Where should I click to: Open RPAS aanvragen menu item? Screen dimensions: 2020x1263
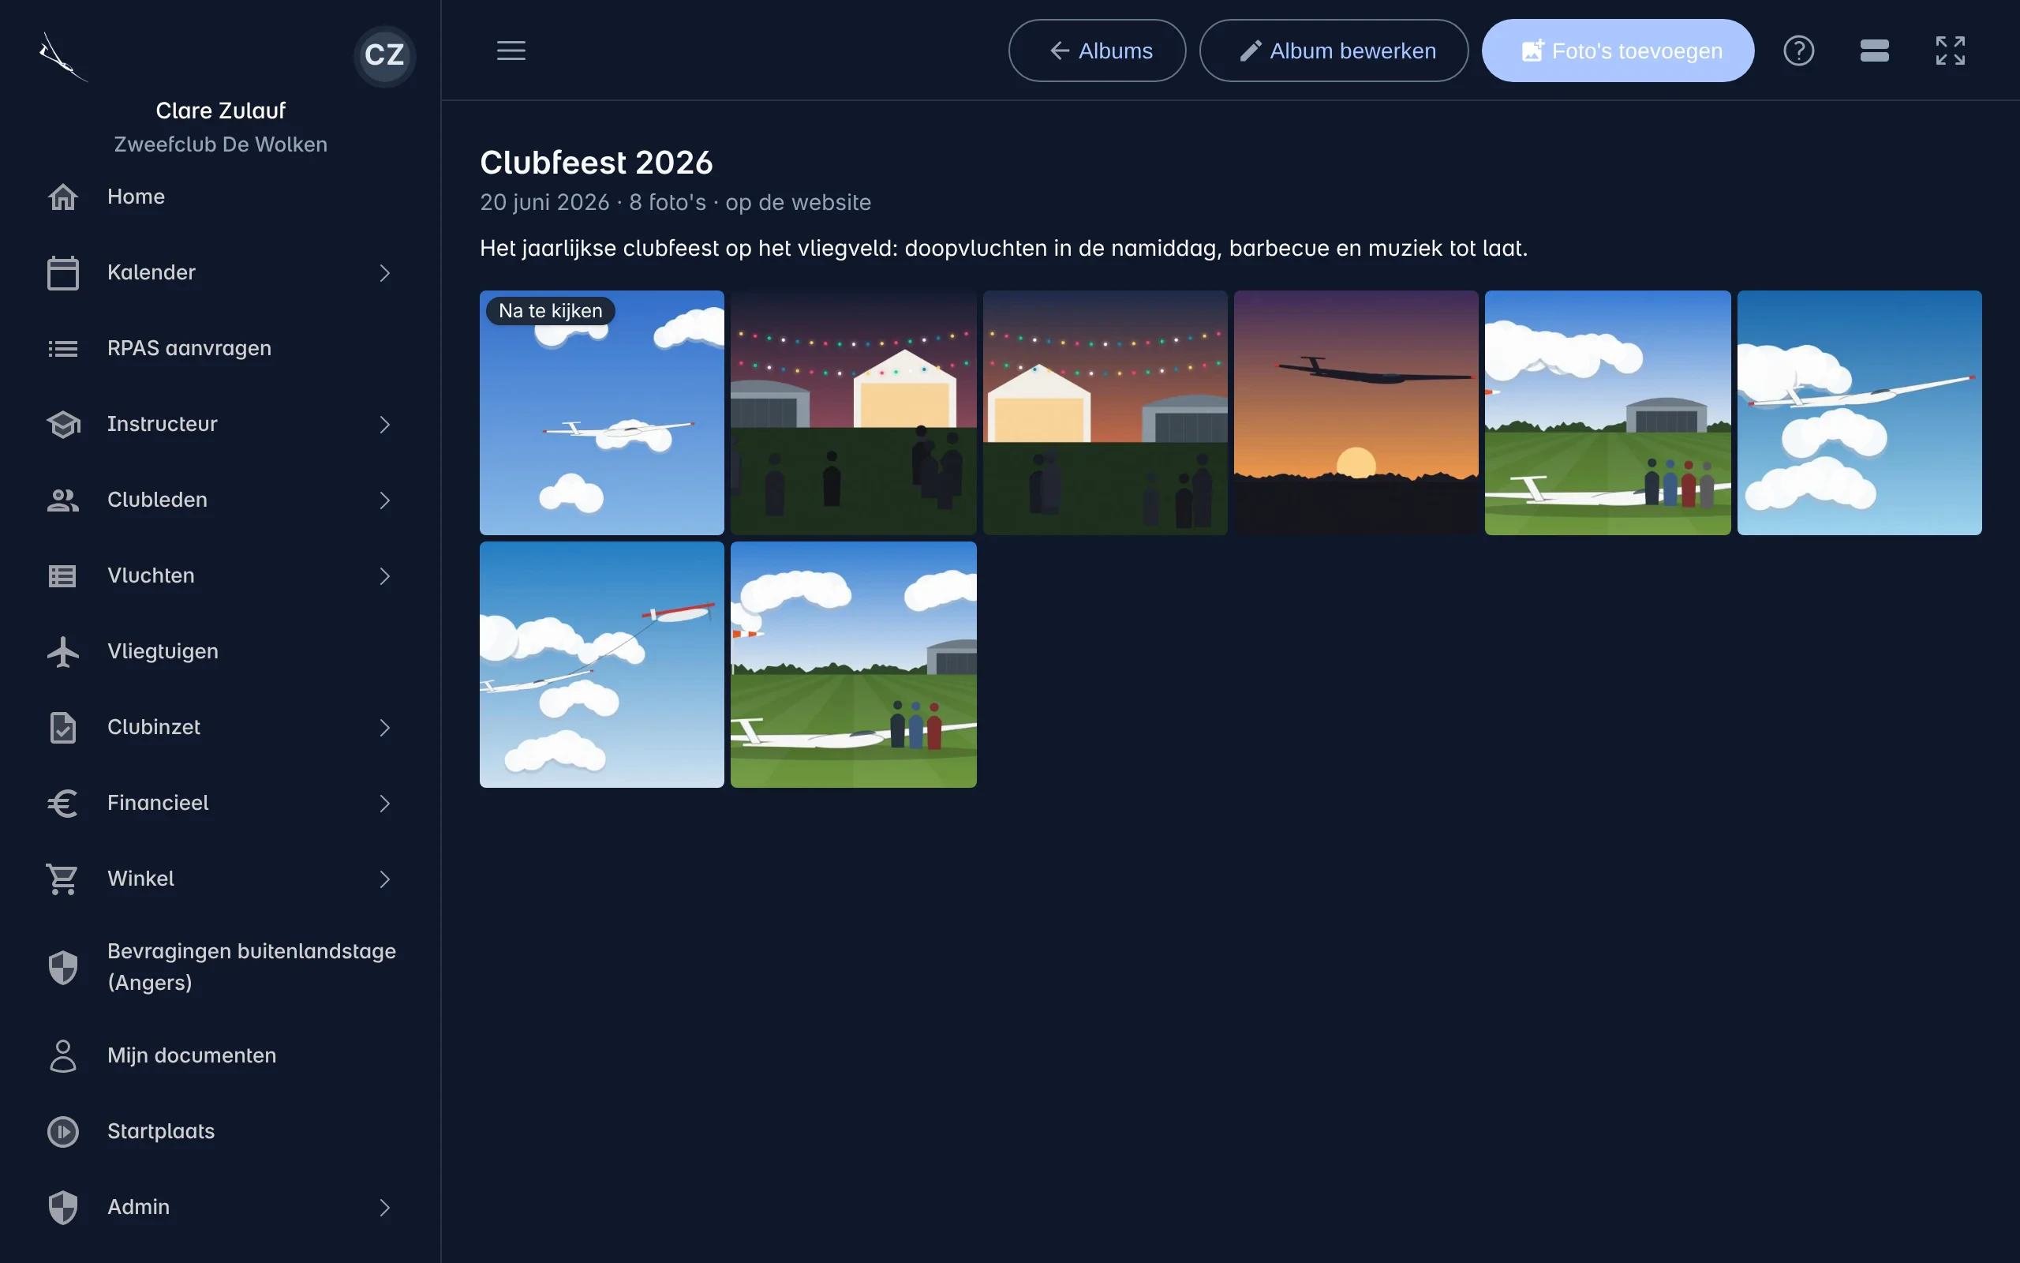coord(220,348)
